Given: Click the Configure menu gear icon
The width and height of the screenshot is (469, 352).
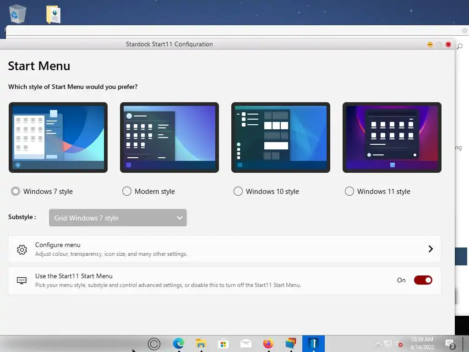Looking at the screenshot, I should 22,250.
